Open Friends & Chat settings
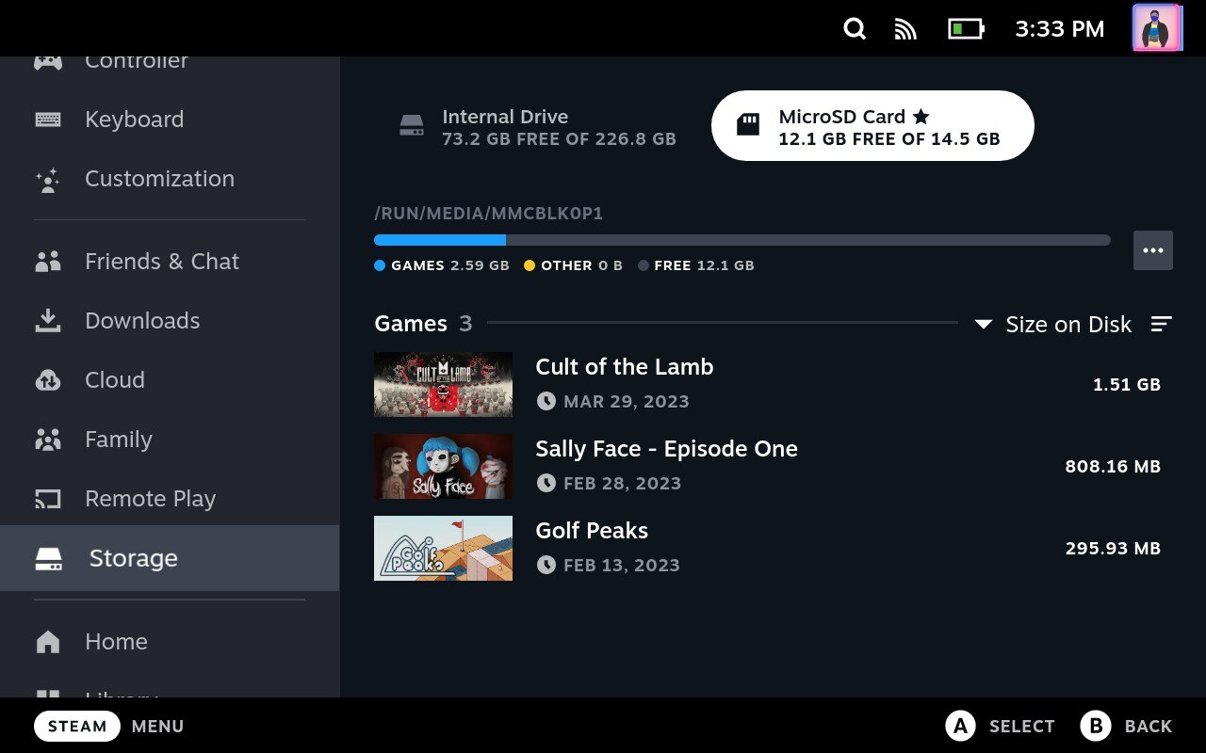This screenshot has width=1206, height=753. (x=170, y=262)
